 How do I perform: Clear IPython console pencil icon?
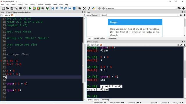coord(181,45)
